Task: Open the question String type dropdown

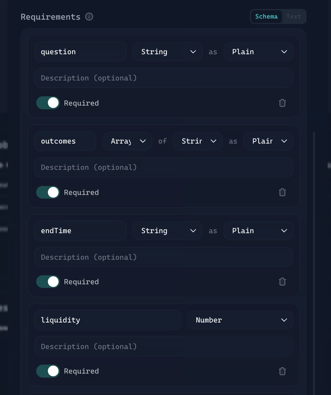Action: pyautogui.click(x=167, y=52)
